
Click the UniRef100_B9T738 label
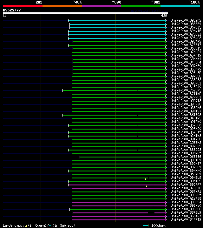[x=186, y=139]
